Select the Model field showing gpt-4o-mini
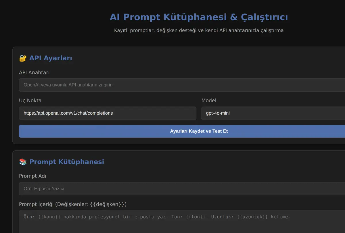Image resolution: width=345 pixels, height=233 pixels. point(273,113)
